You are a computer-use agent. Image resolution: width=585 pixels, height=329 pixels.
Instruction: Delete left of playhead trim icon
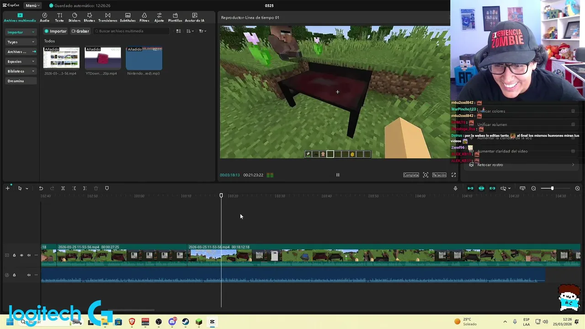pyautogui.click(x=74, y=188)
